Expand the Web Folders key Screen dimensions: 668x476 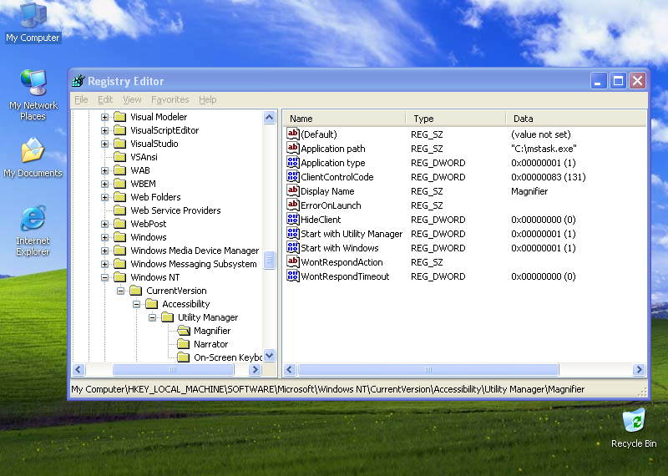(x=105, y=197)
